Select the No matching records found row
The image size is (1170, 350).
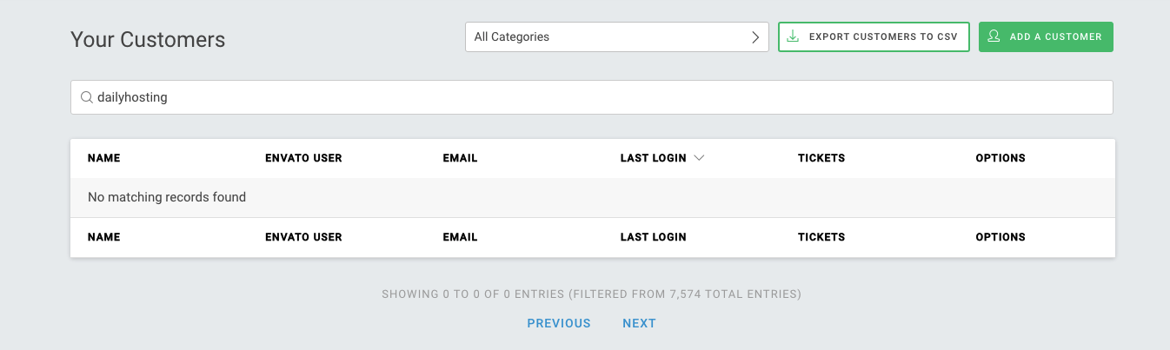point(593,197)
